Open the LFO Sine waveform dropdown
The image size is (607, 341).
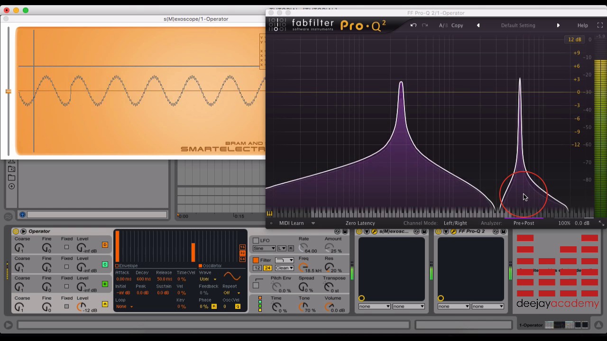(x=264, y=248)
